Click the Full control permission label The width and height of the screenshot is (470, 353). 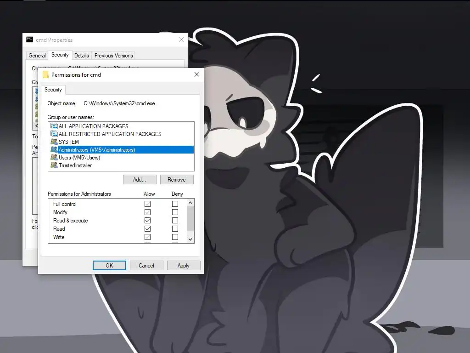[x=65, y=204]
